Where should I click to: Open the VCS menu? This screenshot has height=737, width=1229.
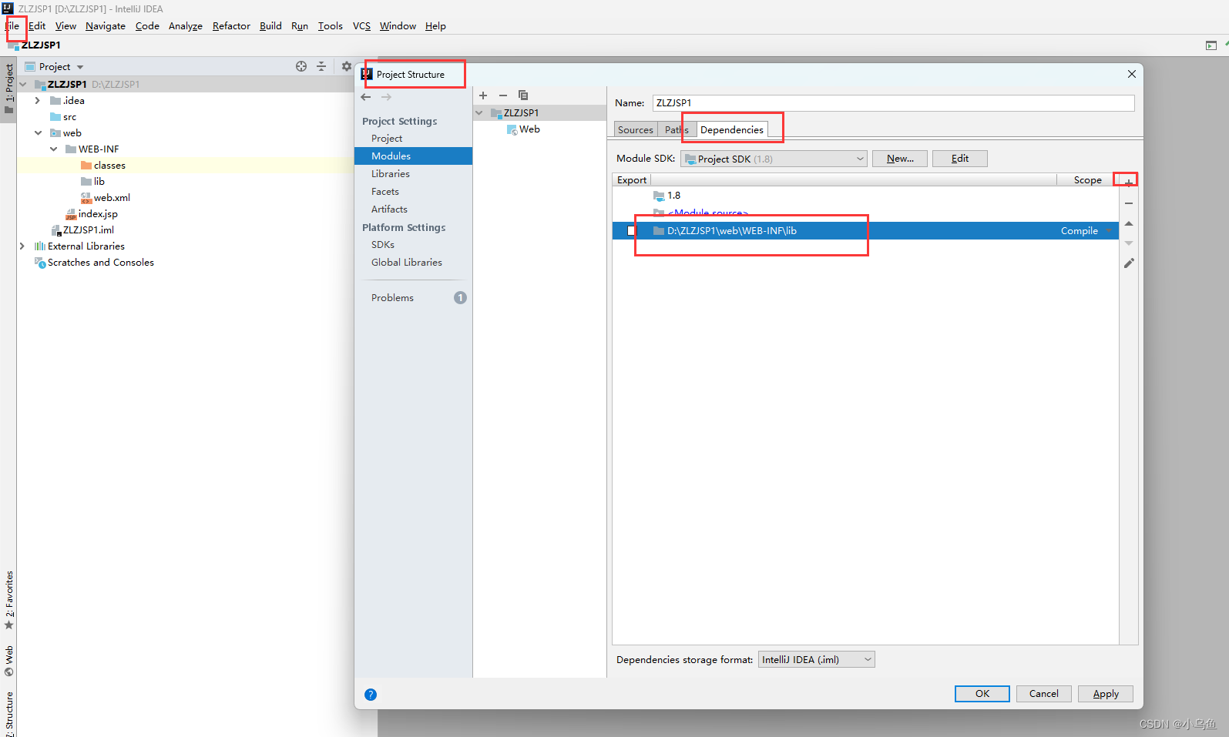(361, 26)
